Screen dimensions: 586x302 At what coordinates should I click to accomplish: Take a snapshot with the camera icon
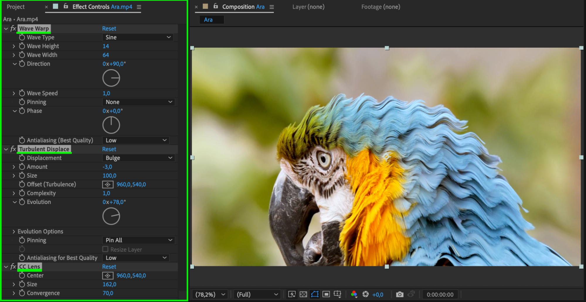point(399,294)
